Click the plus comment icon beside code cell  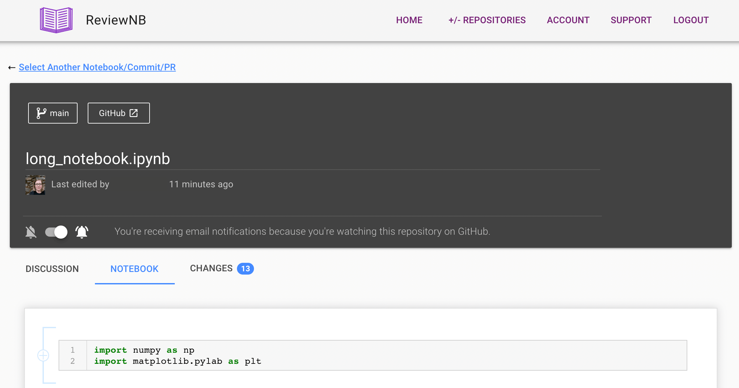tap(43, 355)
